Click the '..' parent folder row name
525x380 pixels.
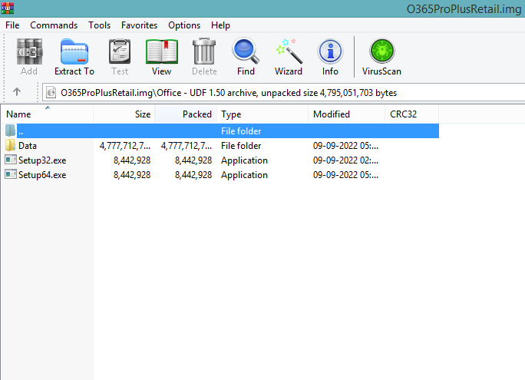click(x=21, y=131)
